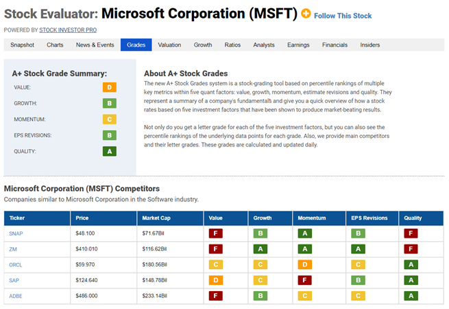This screenshot has width=449, height=309.
Task: Open the ORCL ticker link
Action: [16, 265]
